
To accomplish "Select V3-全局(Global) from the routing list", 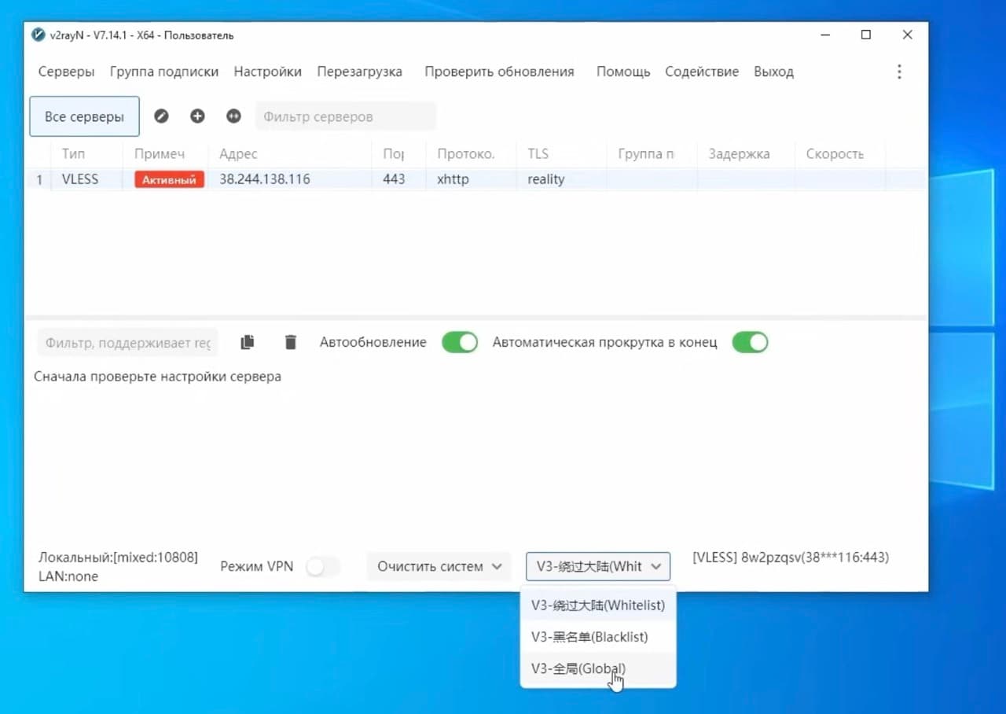I will click(578, 668).
